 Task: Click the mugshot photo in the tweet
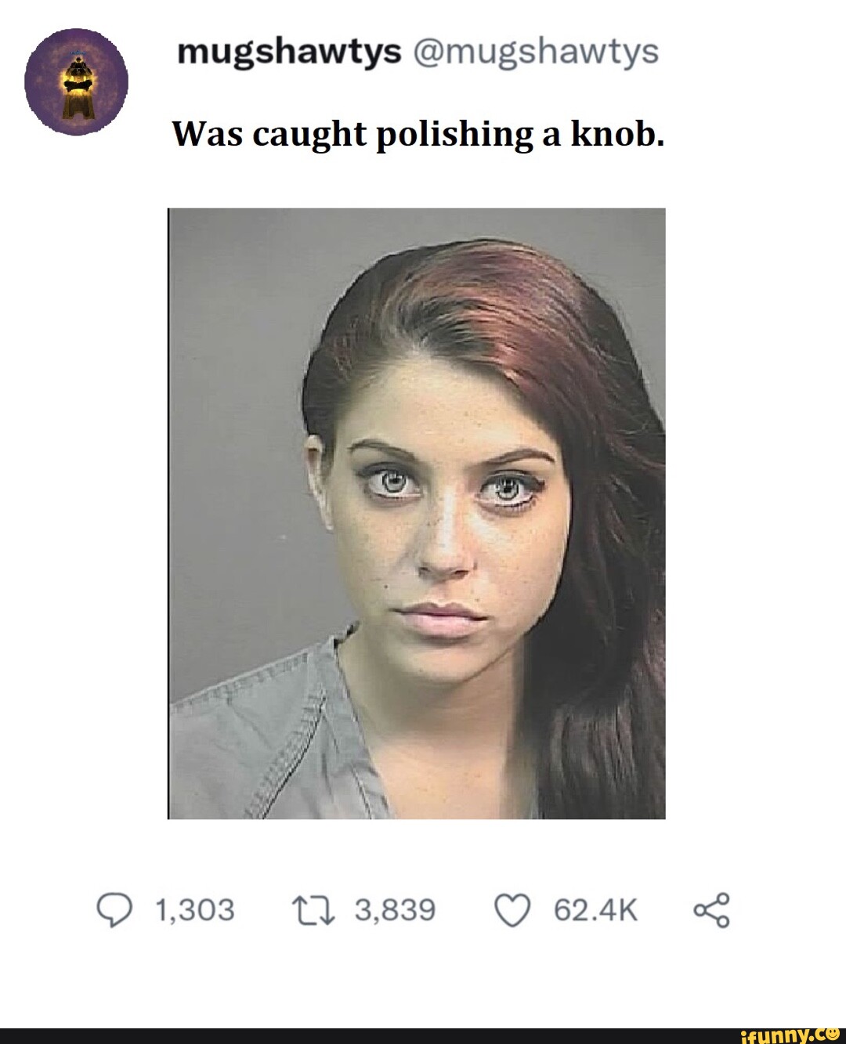[423, 513]
